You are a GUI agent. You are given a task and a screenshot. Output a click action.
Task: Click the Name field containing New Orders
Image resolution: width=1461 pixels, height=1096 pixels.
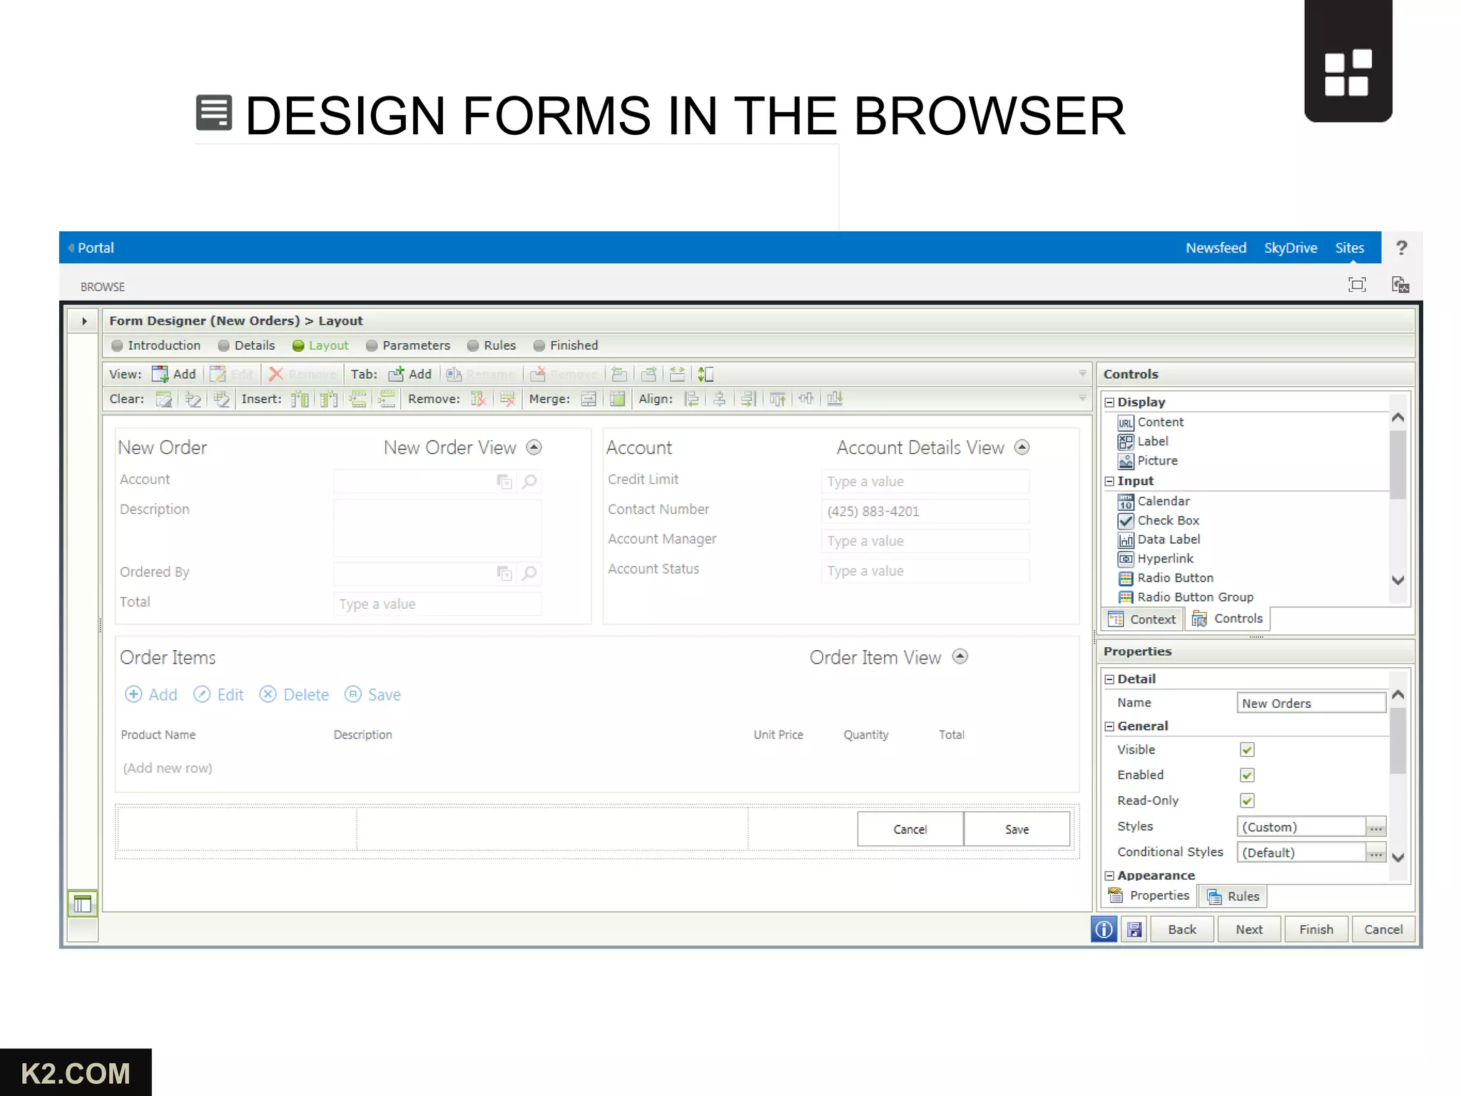tap(1311, 703)
